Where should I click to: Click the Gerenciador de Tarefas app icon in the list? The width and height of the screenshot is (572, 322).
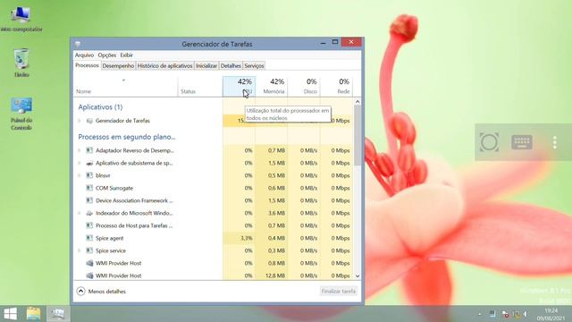tap(89, 121)
